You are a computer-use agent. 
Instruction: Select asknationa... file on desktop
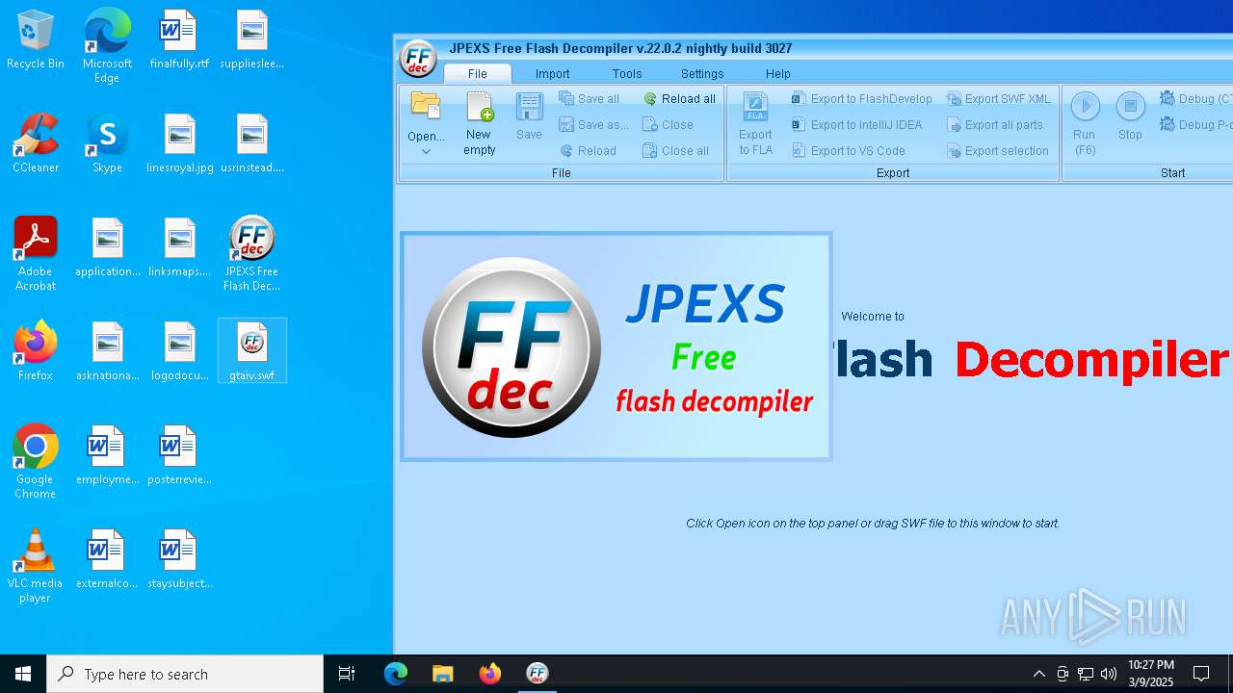click(108, 351)
